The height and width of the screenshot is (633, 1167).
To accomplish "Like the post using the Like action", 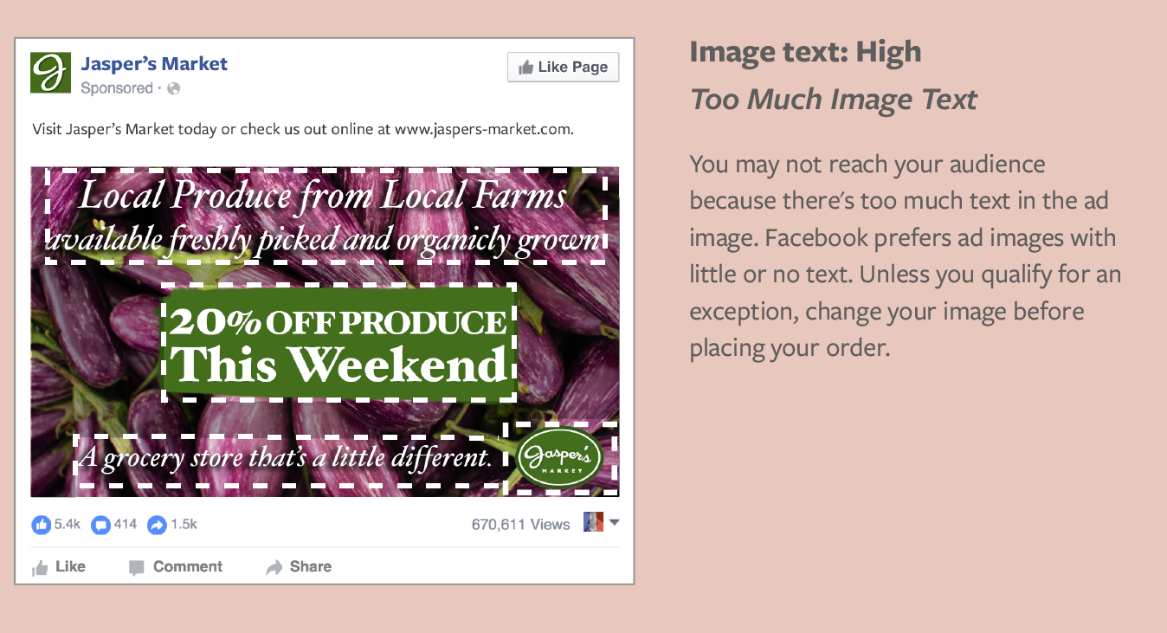I will pos(59,567).
